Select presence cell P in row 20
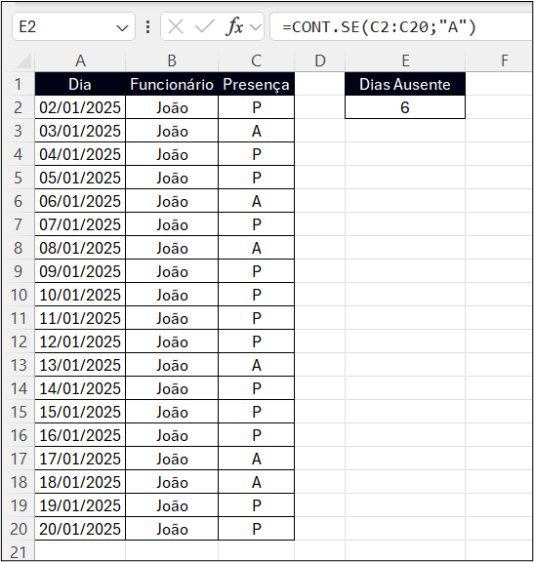Image resolution: width=534 pixels, height=562 pixels. coord(256,529)
